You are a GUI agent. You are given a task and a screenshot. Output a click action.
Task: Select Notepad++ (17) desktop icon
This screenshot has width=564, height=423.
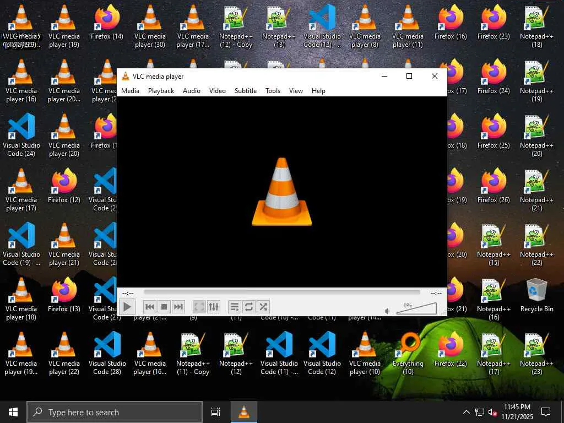click(x=493, y=354)
